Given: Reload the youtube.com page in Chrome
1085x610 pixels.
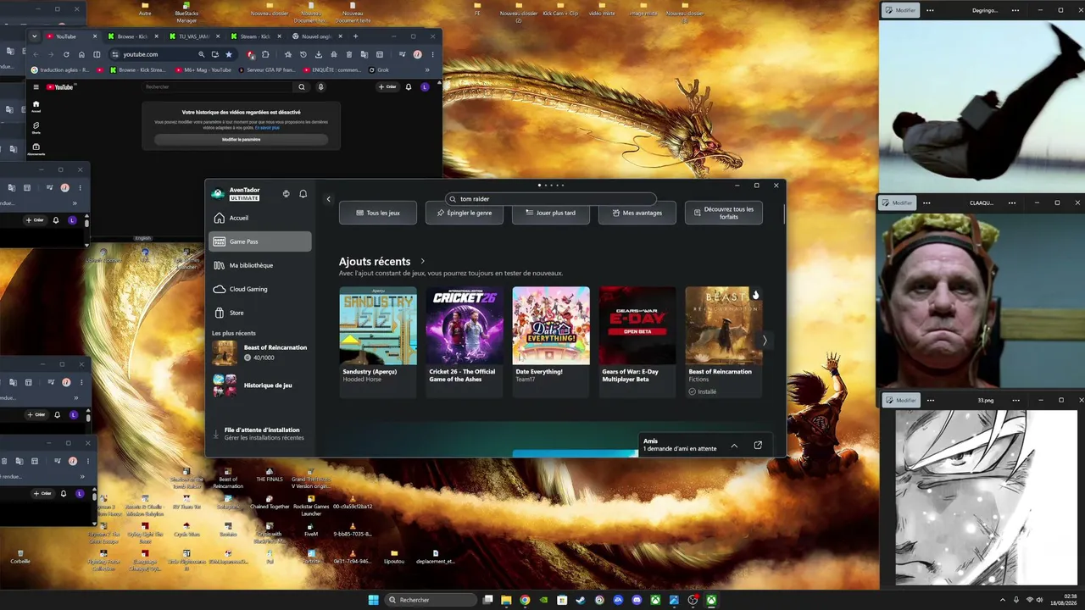Looking at the screenshot, I should pyautogui.click(x=66, y=54).
